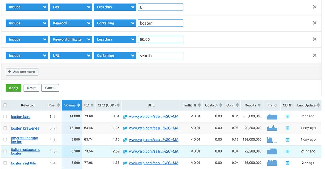Open external link icon for boston breweries

125,128
